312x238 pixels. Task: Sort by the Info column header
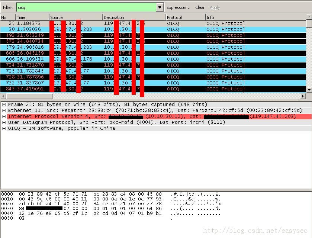[x=256, y=17]
